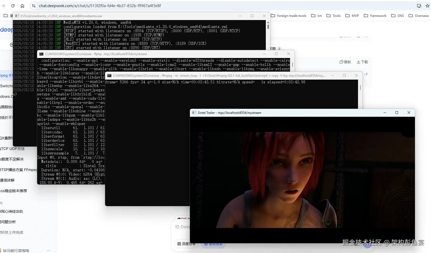This screenshot has width=431, height=253.
Task: Minimize the mediamtx.exe console window
Action: point(240,16)
